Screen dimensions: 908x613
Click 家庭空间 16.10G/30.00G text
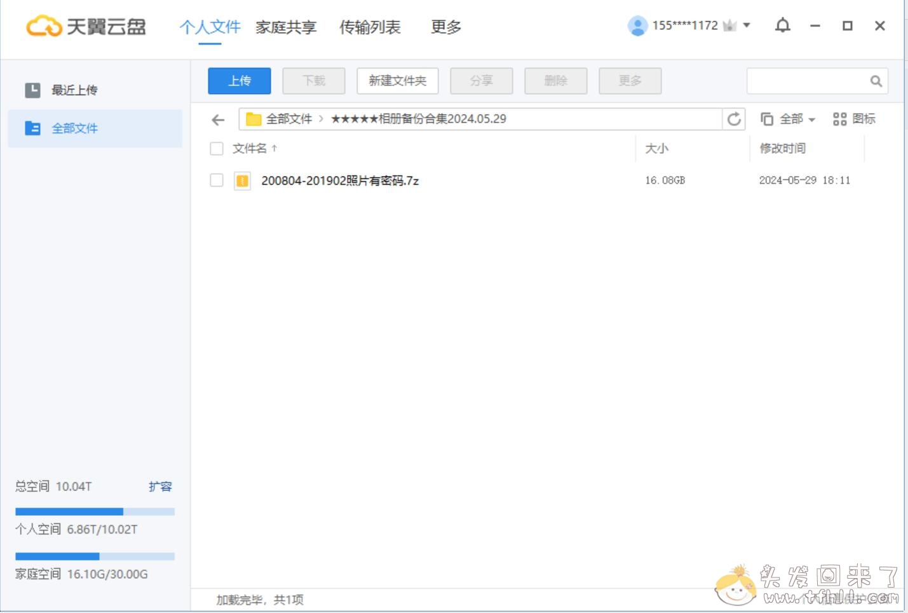81,574
